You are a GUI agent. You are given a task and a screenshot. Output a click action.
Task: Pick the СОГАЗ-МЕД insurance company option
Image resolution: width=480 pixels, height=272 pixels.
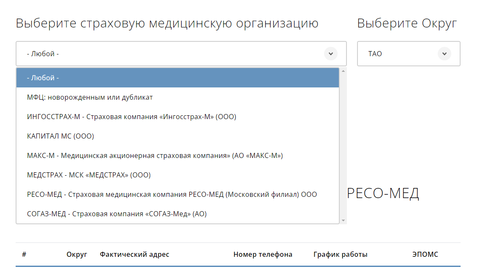(177, 214)
